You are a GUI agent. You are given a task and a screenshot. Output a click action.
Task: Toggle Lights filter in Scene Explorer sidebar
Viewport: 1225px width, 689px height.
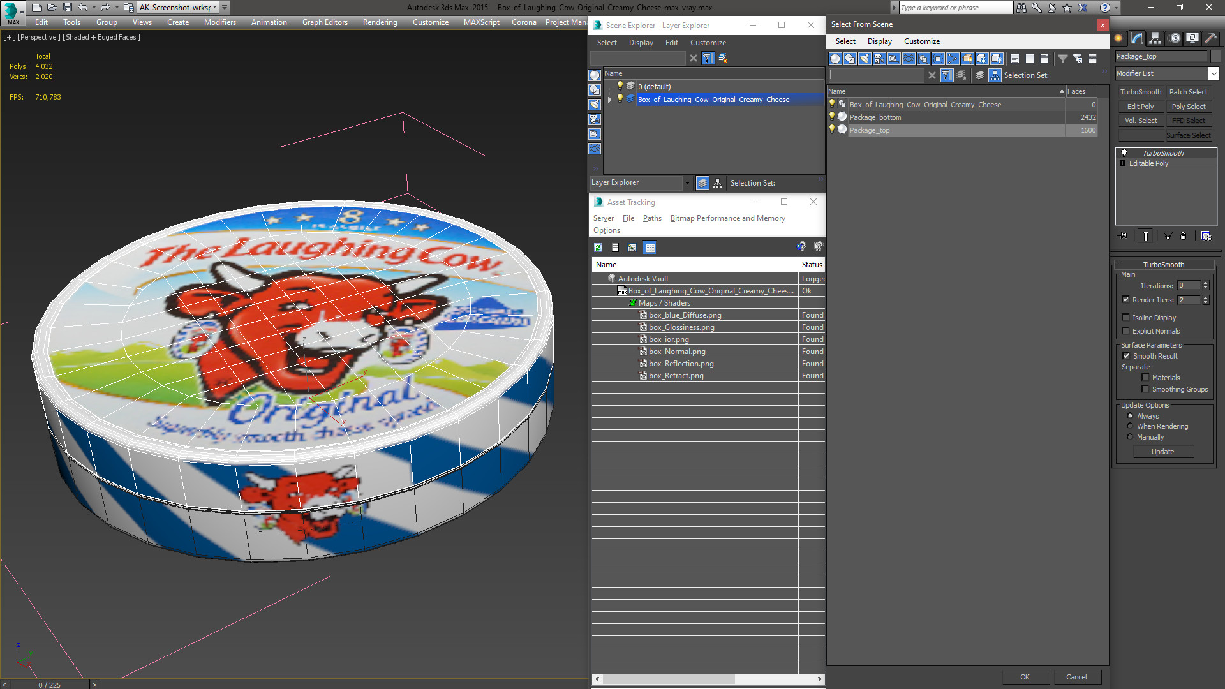coord(595,105)
